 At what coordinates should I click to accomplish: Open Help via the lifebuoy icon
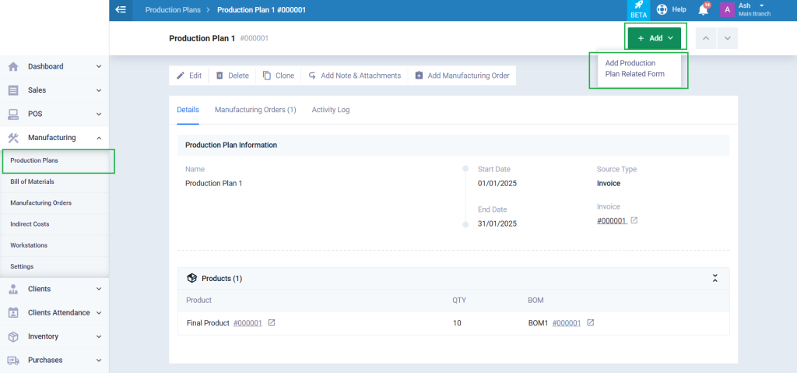tap(662, 9)
